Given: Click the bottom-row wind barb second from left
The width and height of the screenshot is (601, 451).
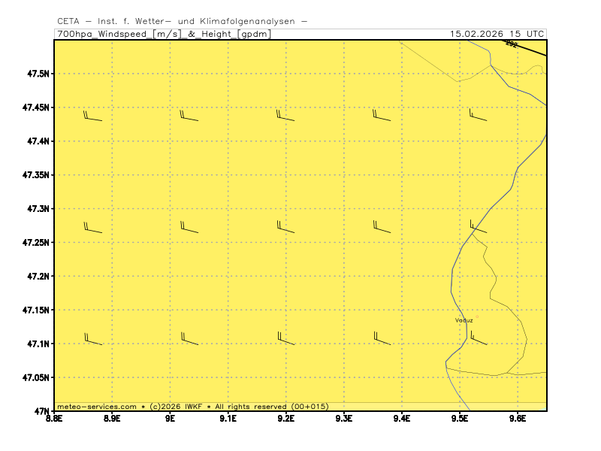Looking at the screenshot, I should 189,341.
